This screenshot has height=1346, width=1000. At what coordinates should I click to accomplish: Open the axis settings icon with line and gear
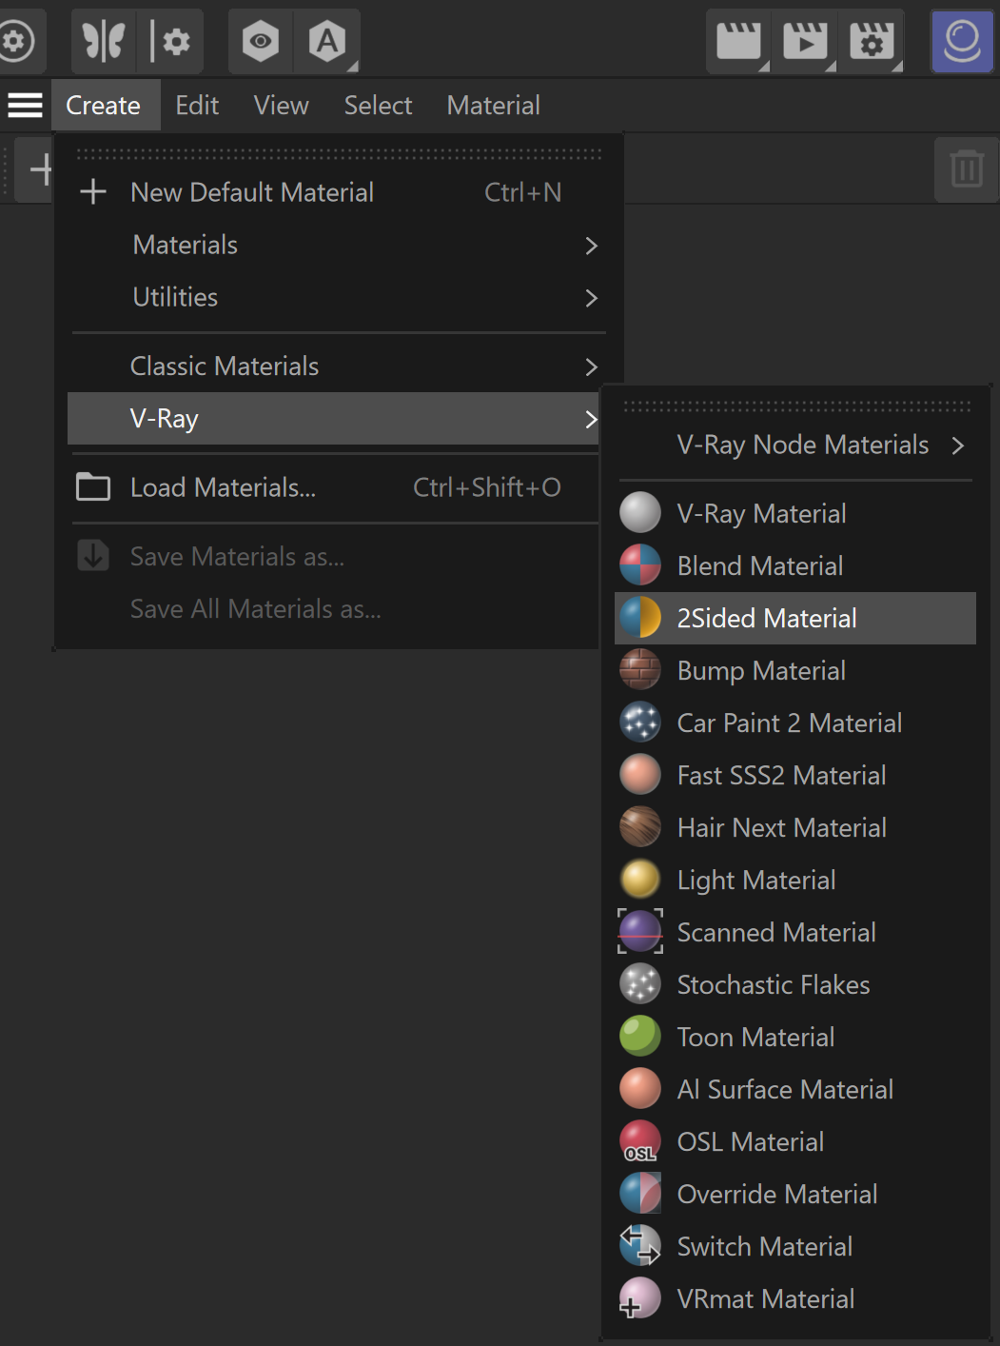coord(170,41)
